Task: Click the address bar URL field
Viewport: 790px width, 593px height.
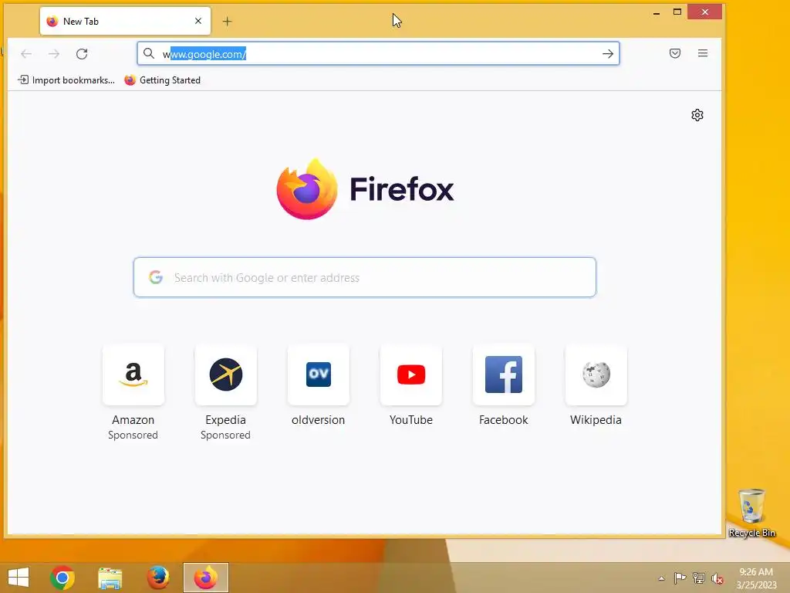Action: (378, 53)
